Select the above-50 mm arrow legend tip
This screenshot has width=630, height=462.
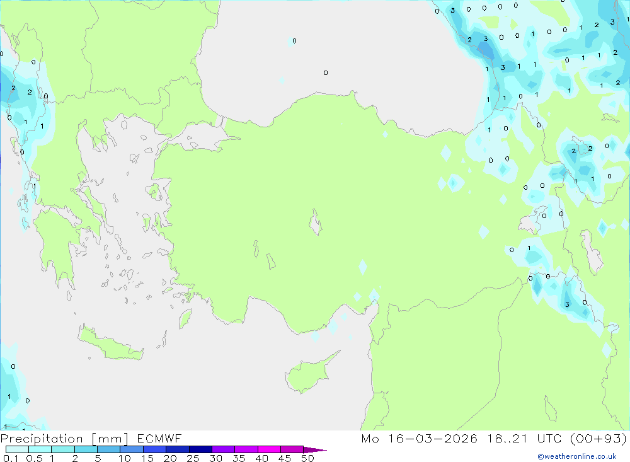(315, 449)
